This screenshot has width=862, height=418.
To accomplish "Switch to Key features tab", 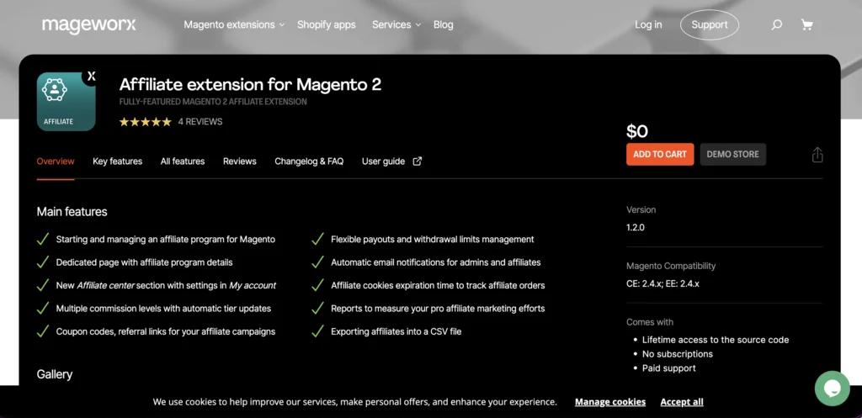I will point(117,161).
